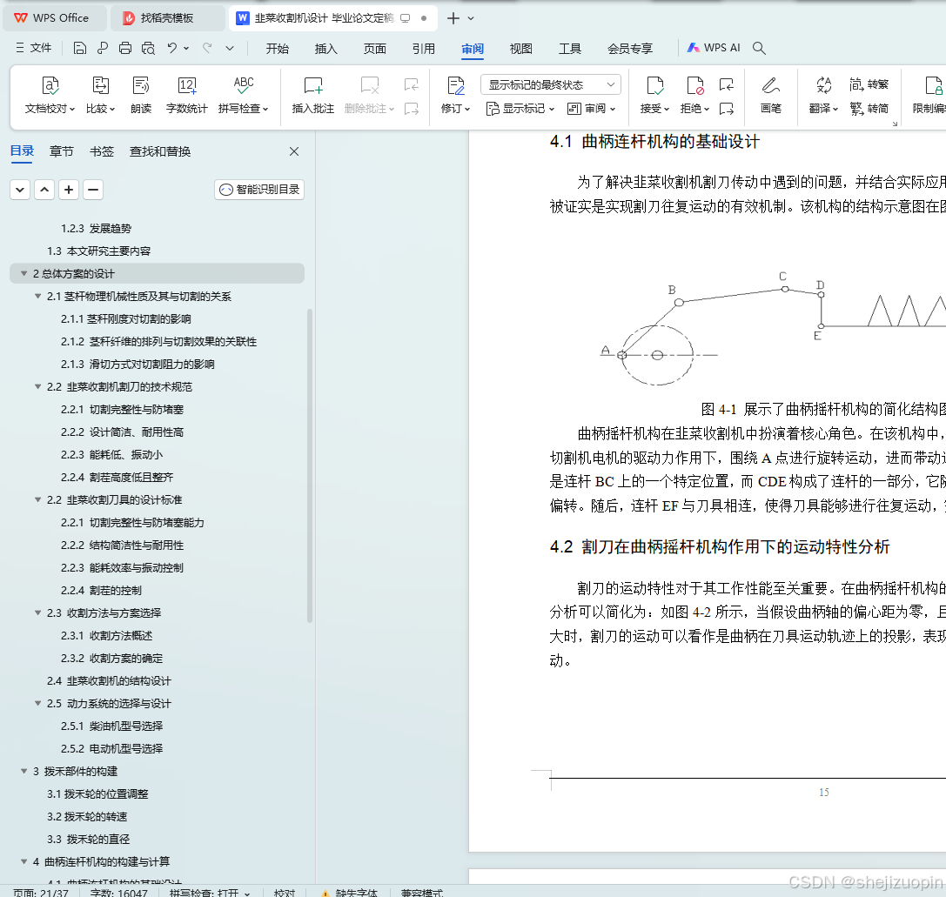The width and height of the screenshot is (946, 897).
Task: Open the Format Painter icon in quick toolbar
Action: click(x=103, y=48)
